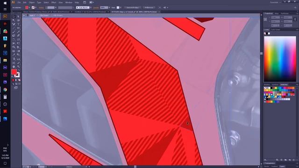Click the X position field in the Transform panel

tap(276, 18)
